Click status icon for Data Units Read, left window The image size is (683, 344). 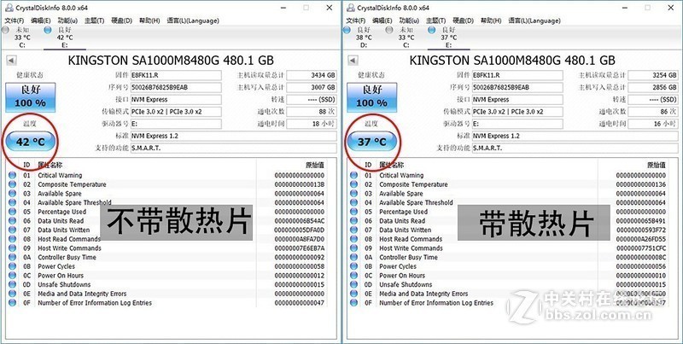click(x=12, y=221)
